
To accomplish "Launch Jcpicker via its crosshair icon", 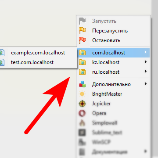I will click(x=82, y=104).
